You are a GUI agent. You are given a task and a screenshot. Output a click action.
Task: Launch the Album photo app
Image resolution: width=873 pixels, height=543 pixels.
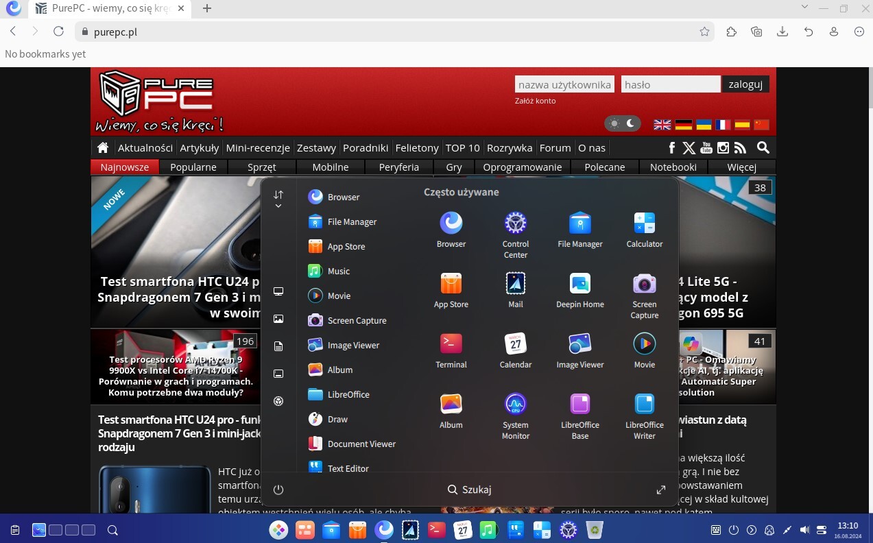[x=451, y=405]
